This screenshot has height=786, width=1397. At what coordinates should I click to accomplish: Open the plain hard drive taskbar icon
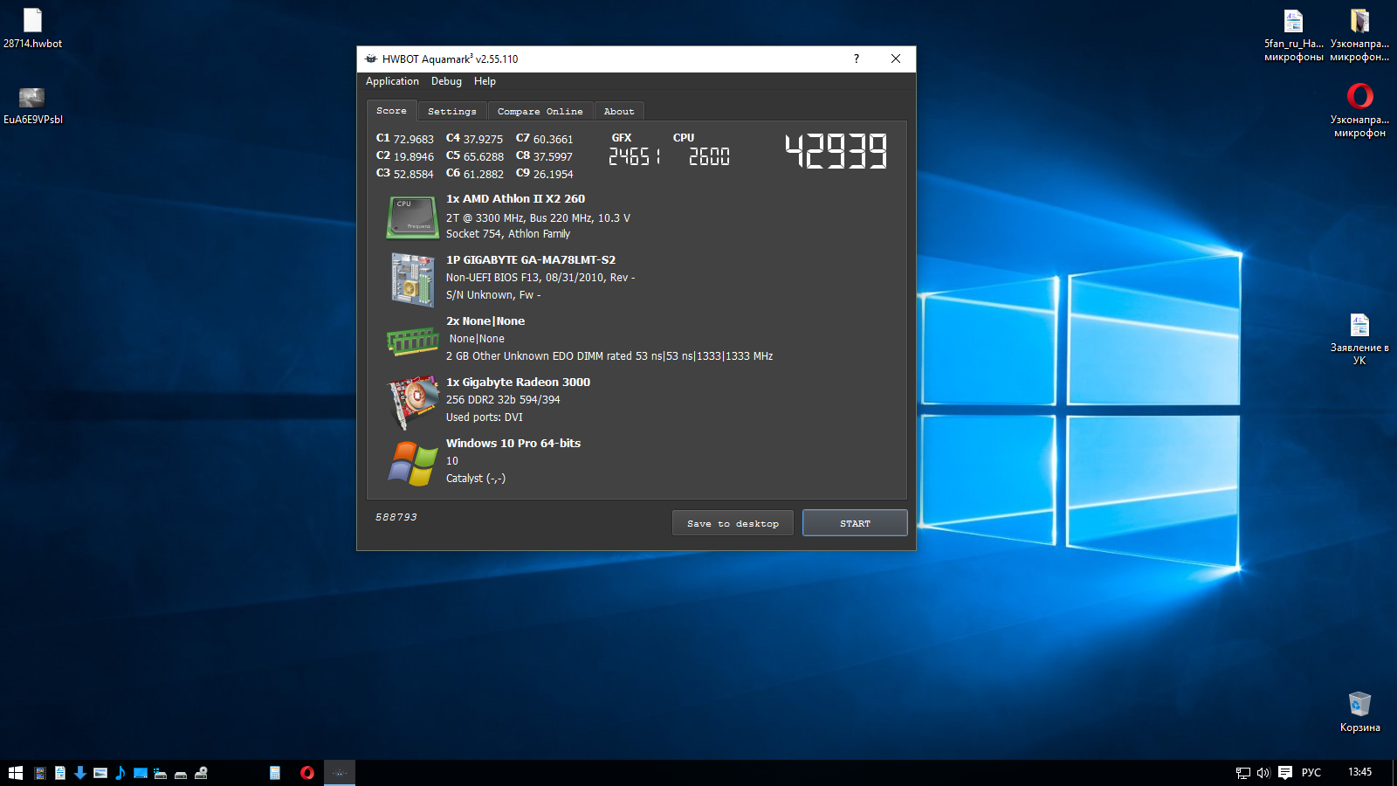(181, 774)
